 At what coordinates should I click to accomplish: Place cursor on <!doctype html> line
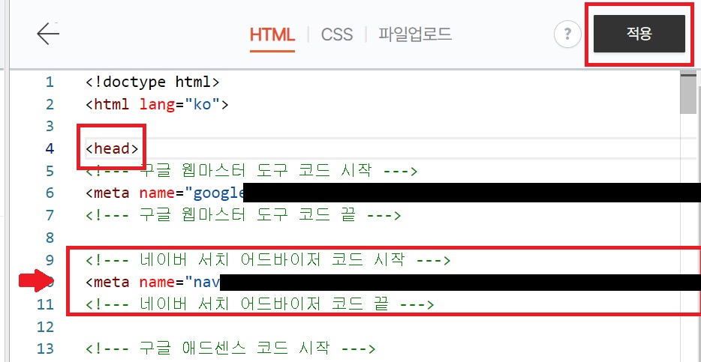(x=152, y=82)
